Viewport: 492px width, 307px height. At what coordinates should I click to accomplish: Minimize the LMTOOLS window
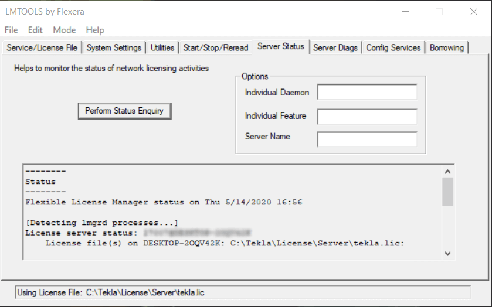(x=405, y=12)
